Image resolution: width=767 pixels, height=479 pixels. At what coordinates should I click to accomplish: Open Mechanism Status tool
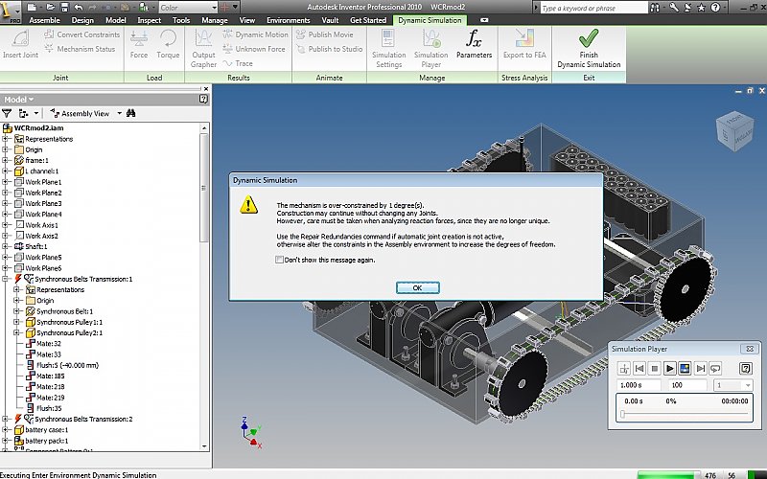[80, 49]
